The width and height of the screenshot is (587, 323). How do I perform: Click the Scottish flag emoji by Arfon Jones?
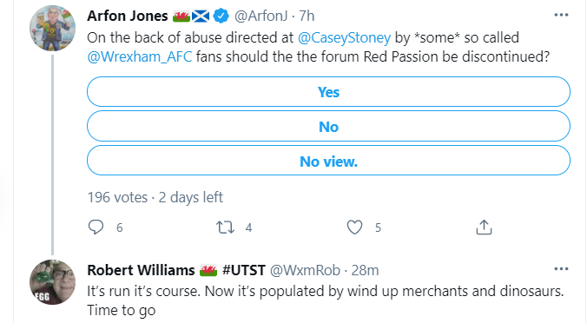click(201, 16)
